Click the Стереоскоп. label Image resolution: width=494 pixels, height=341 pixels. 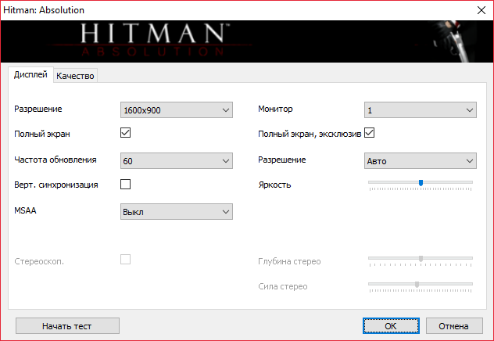click(39, 261)
